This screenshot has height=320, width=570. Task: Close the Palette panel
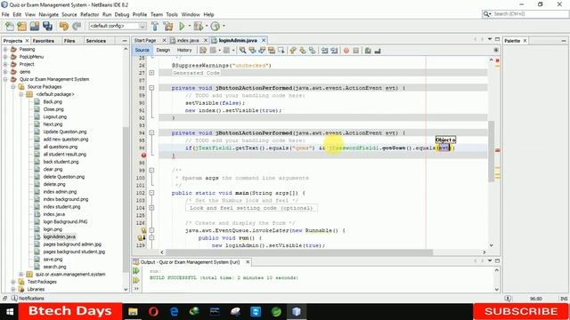click(x=525, y=41)
